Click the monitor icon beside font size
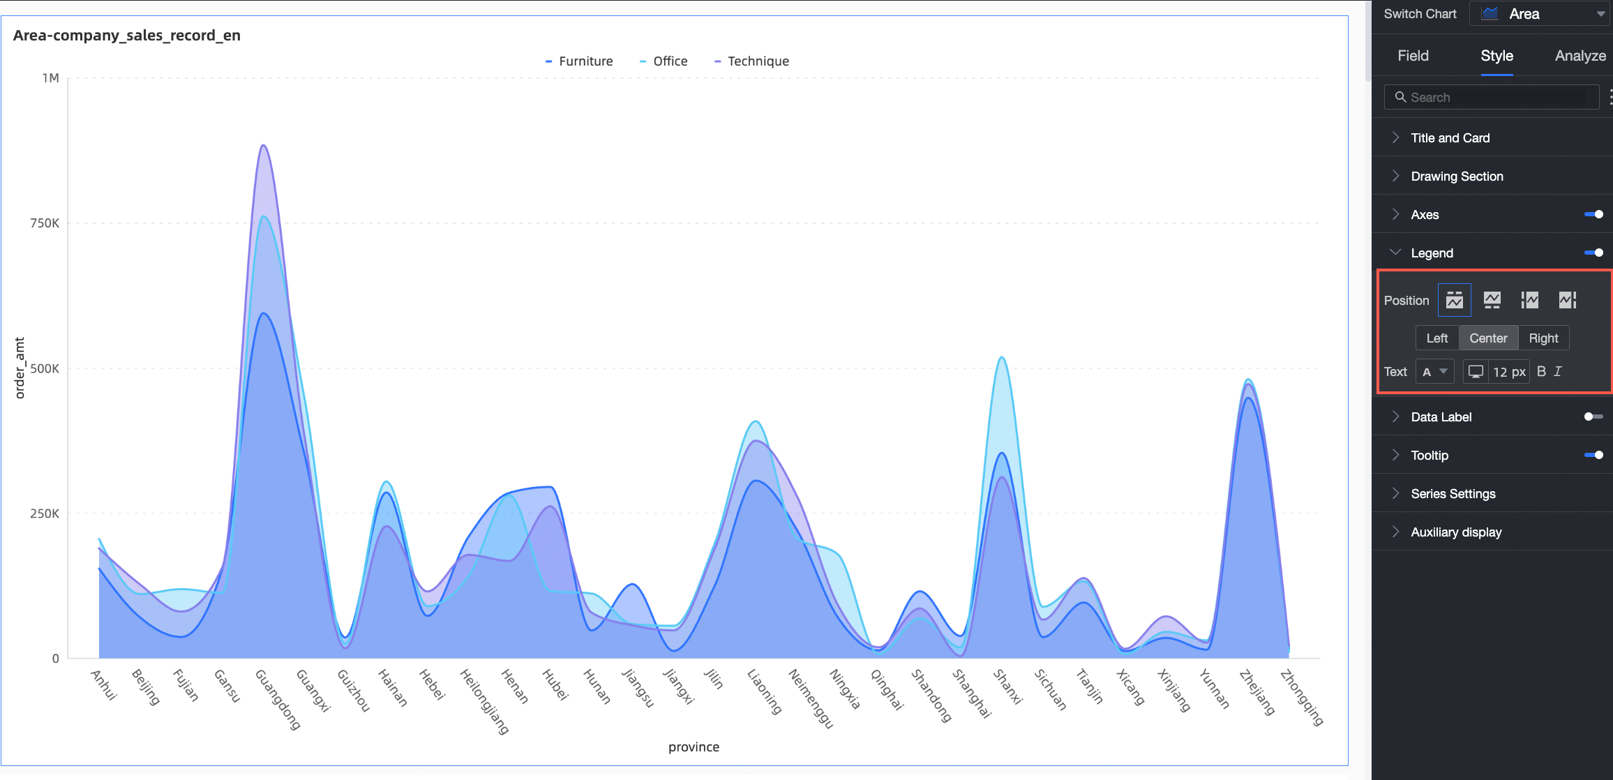Viewport: 1613px width, 780px height. [1476, 372]
